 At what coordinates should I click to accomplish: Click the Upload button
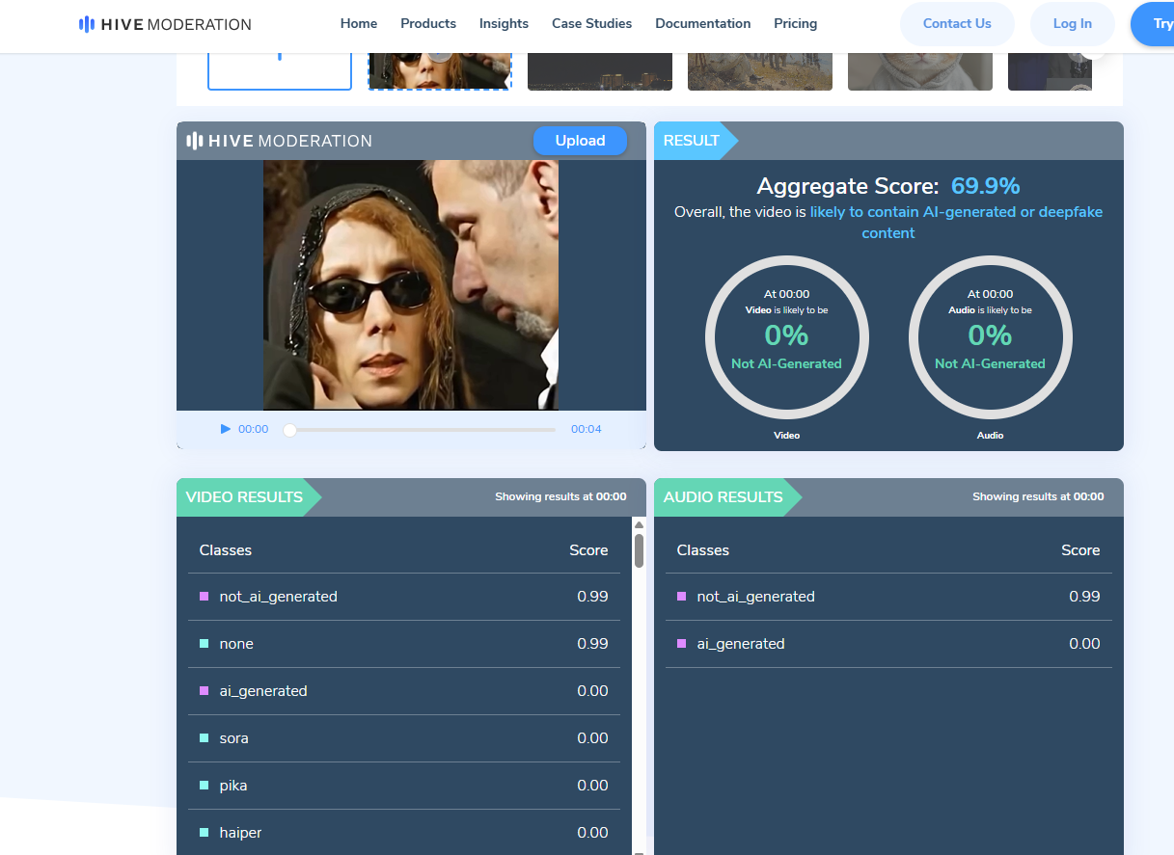pyautogui.click(x=580, y=141)
